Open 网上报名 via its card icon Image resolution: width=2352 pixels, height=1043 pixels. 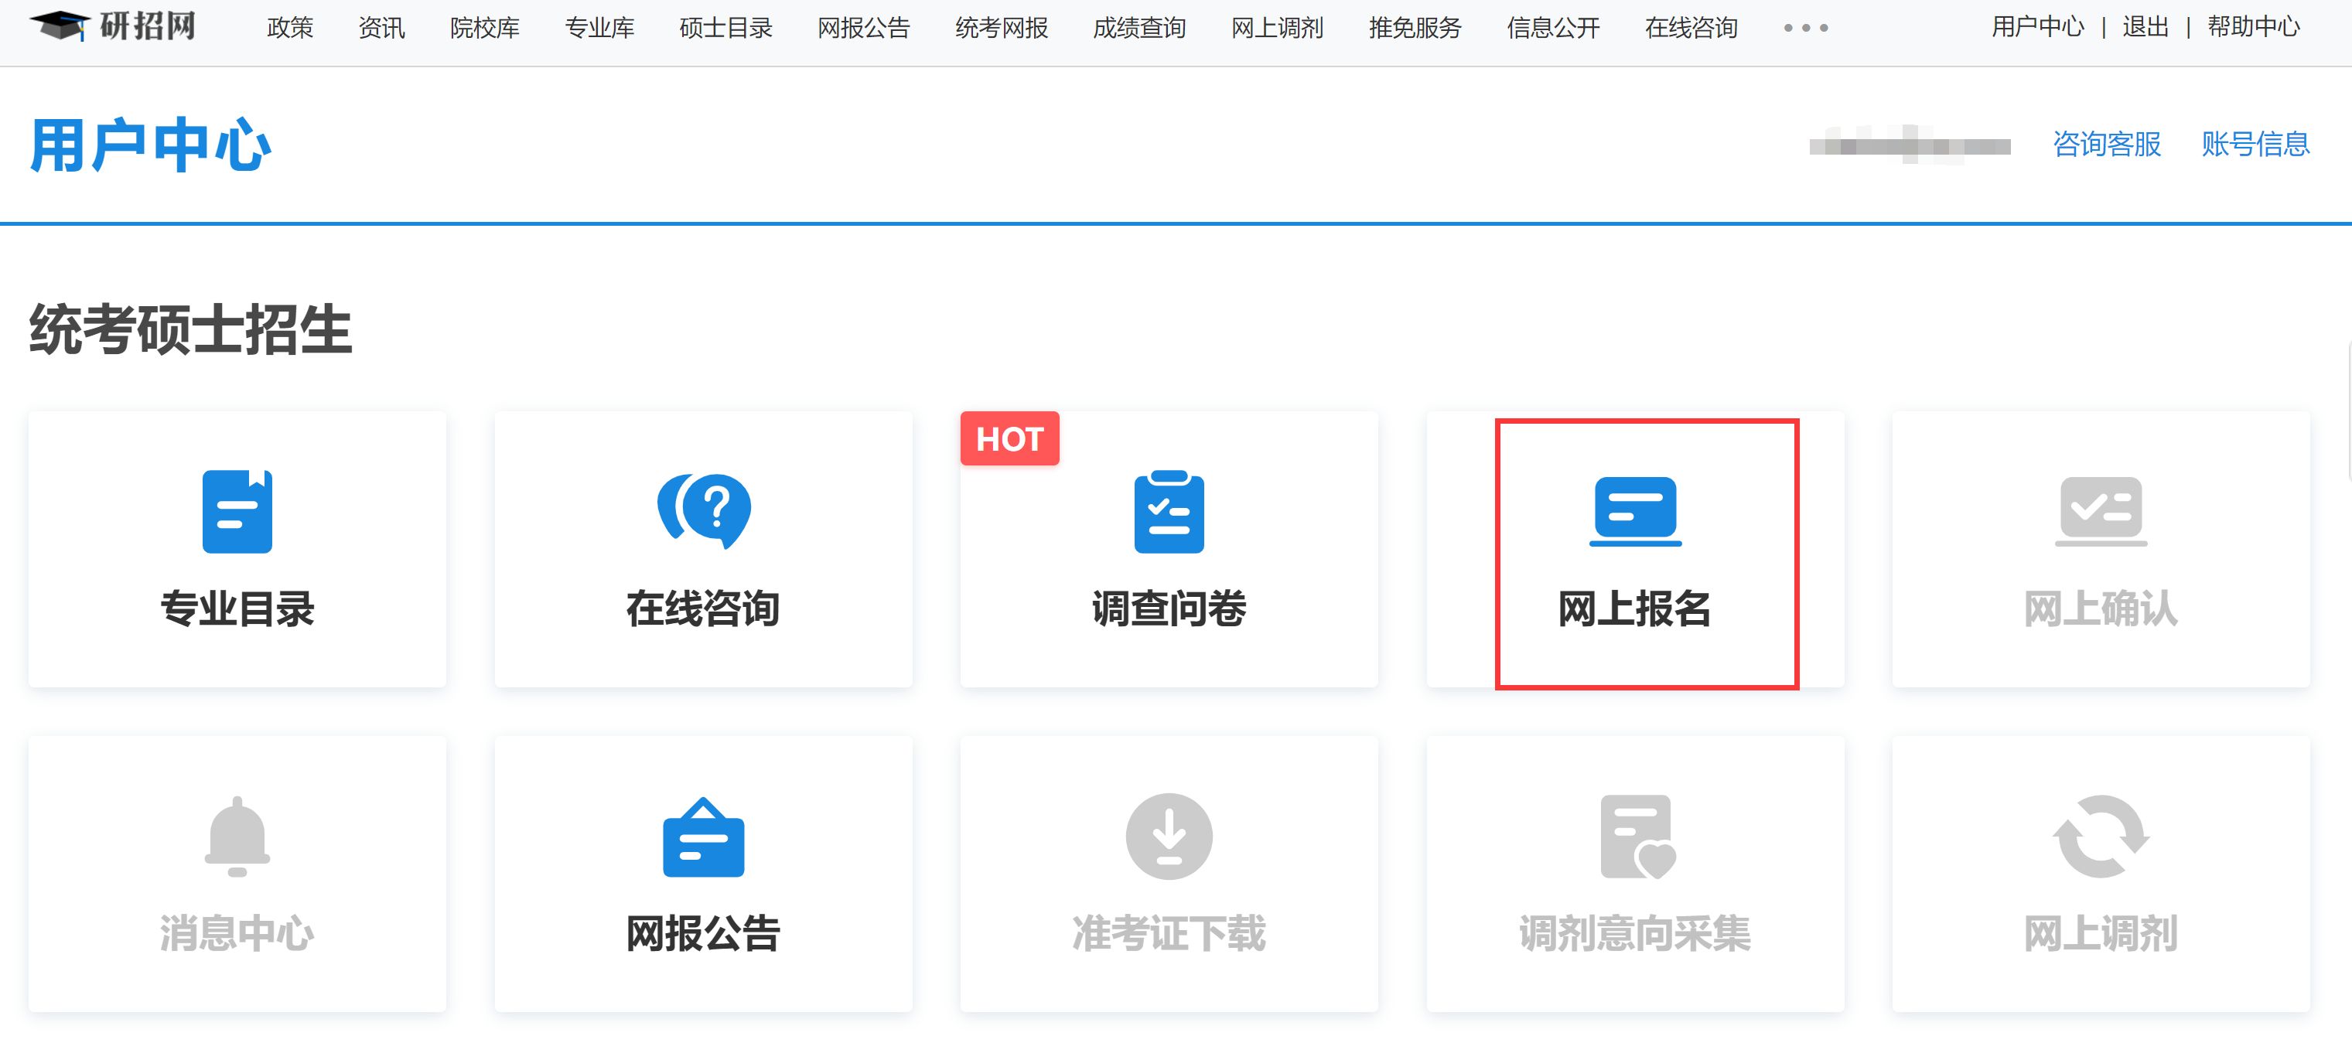(x=1635, y=512)
